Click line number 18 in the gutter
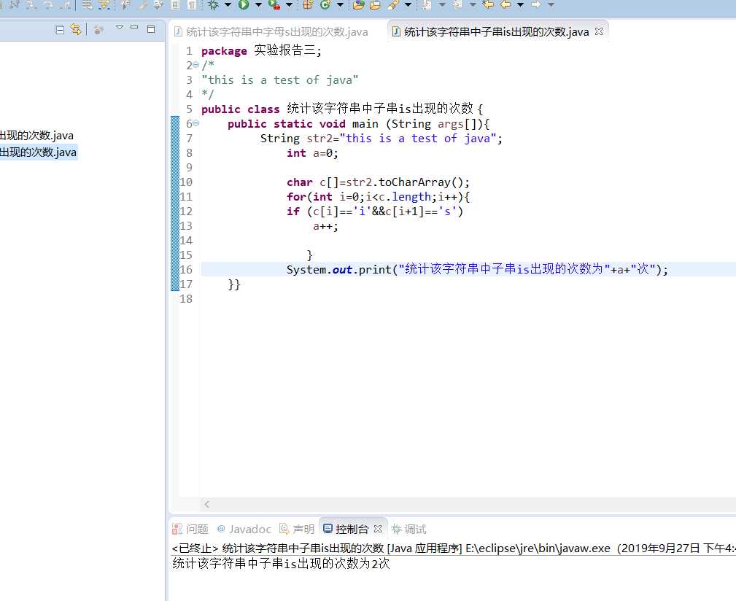This screenshot has width=736, height=601. point(186,299)
